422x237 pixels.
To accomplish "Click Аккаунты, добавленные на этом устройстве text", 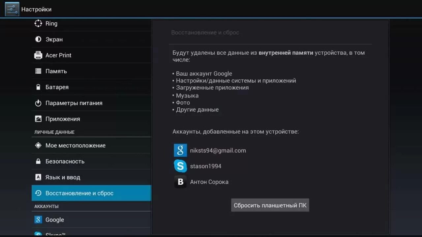I will [x=235, y=132].
